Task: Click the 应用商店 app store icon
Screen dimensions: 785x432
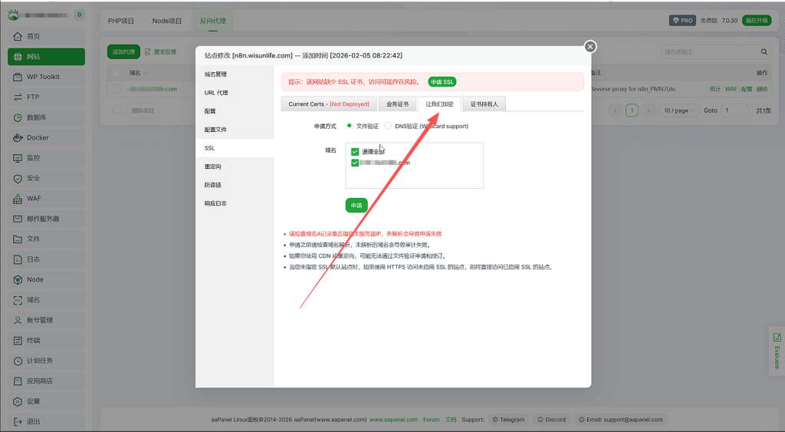Action: (x=18, y=381)
